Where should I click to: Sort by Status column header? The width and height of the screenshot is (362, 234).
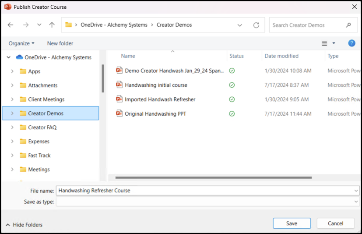(x=236, y=56)
